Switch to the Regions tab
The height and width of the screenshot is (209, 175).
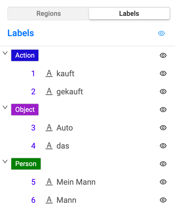(x=49, y=14)
